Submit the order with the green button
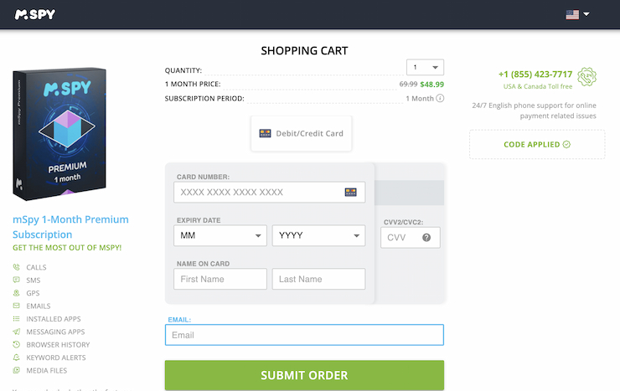 click(x=304, y=375)
